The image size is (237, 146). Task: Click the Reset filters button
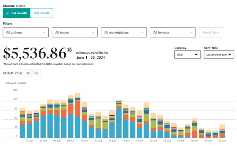pos(211,32)
